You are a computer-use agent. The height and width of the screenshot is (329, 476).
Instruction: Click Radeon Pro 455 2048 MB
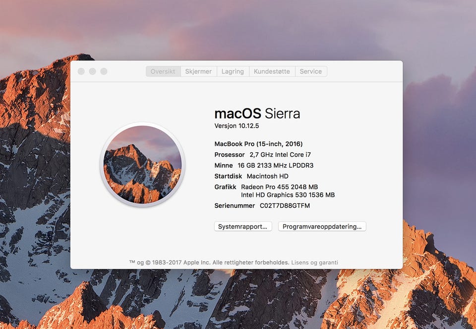pos(279,187)
